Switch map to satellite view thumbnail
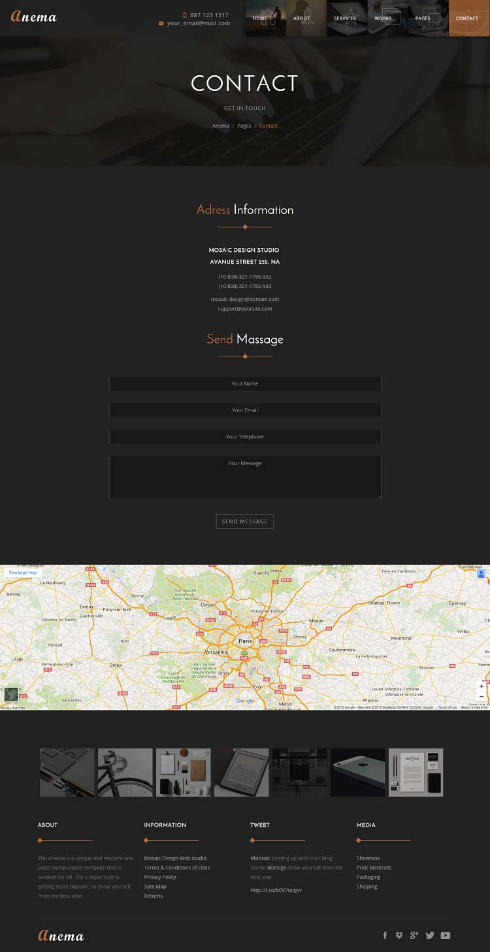The width and height of the screenshot is (490, 952). (11, 694)
